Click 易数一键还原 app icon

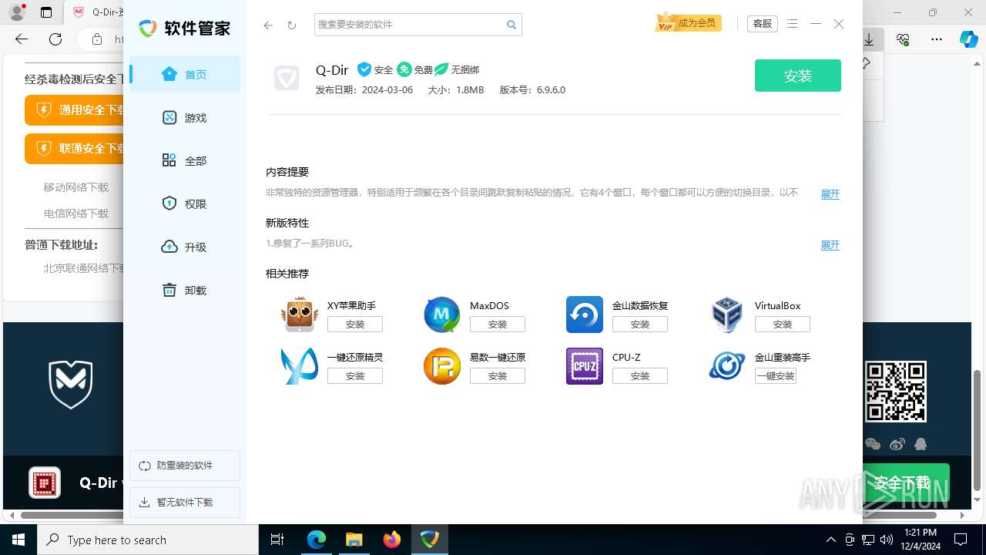[x=442, y=366]
